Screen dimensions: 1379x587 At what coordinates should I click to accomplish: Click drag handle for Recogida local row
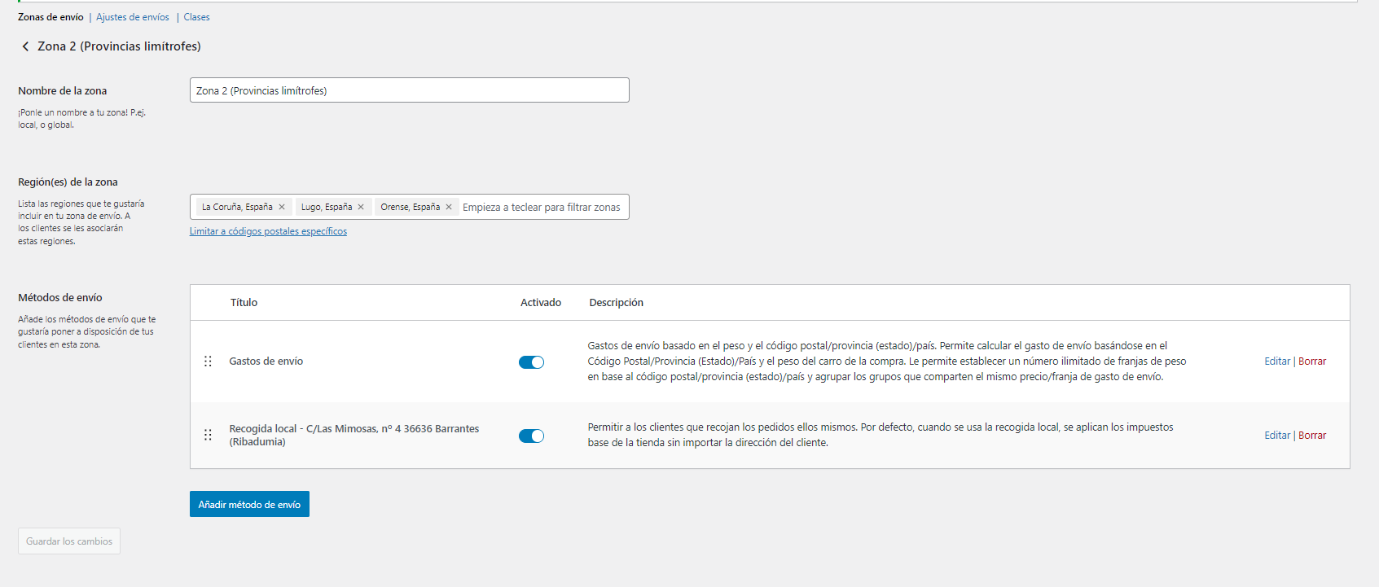208,435
